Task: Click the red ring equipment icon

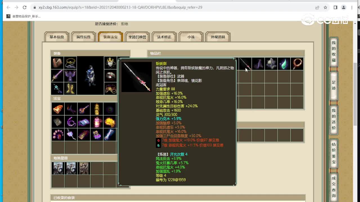Action: coord(110,76)
